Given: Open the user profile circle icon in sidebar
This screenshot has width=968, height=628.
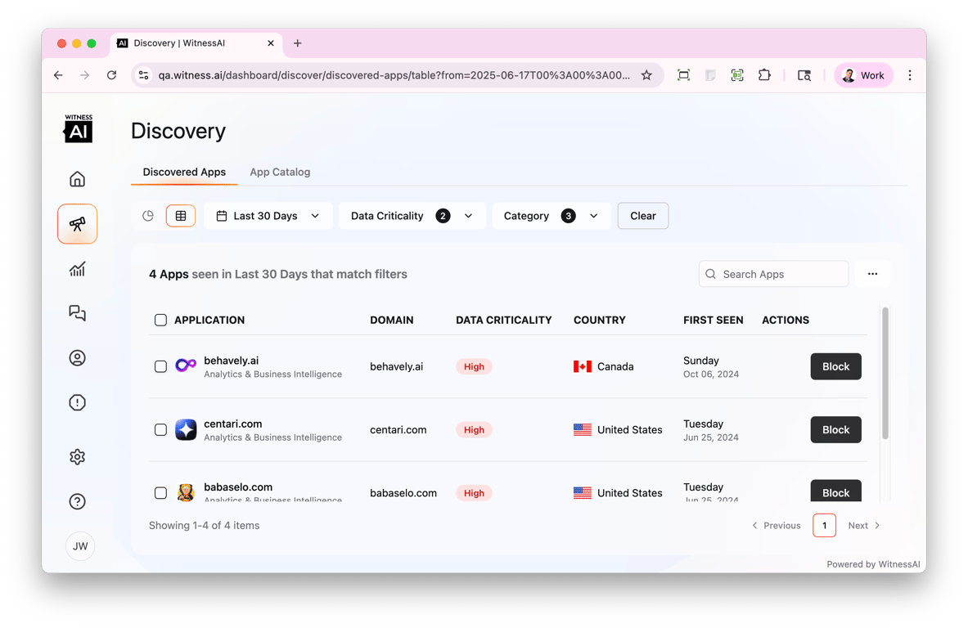Looking at the screenshot, I should [77, 358].
